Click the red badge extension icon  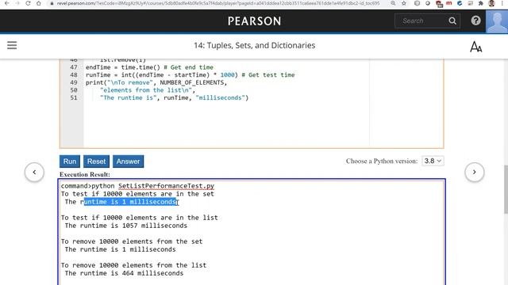pos(439,3)
